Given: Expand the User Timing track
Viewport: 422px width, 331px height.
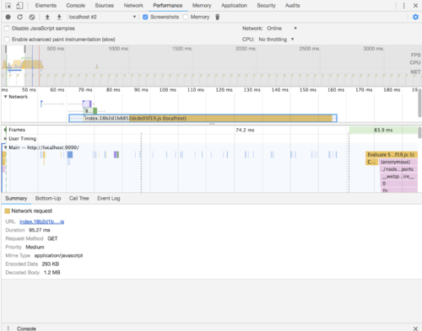Looking at the screenshot, I should [5, 139].
